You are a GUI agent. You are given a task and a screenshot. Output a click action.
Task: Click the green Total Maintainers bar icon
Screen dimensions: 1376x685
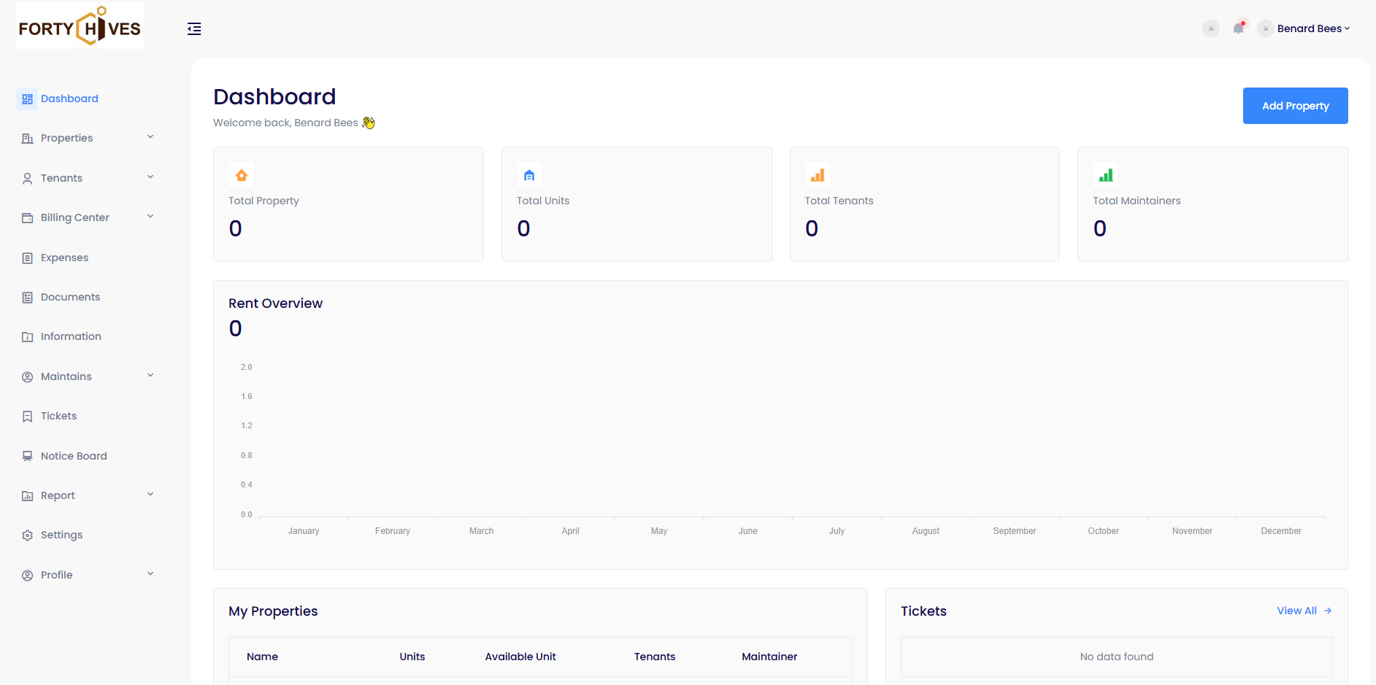coord(1106,175)
